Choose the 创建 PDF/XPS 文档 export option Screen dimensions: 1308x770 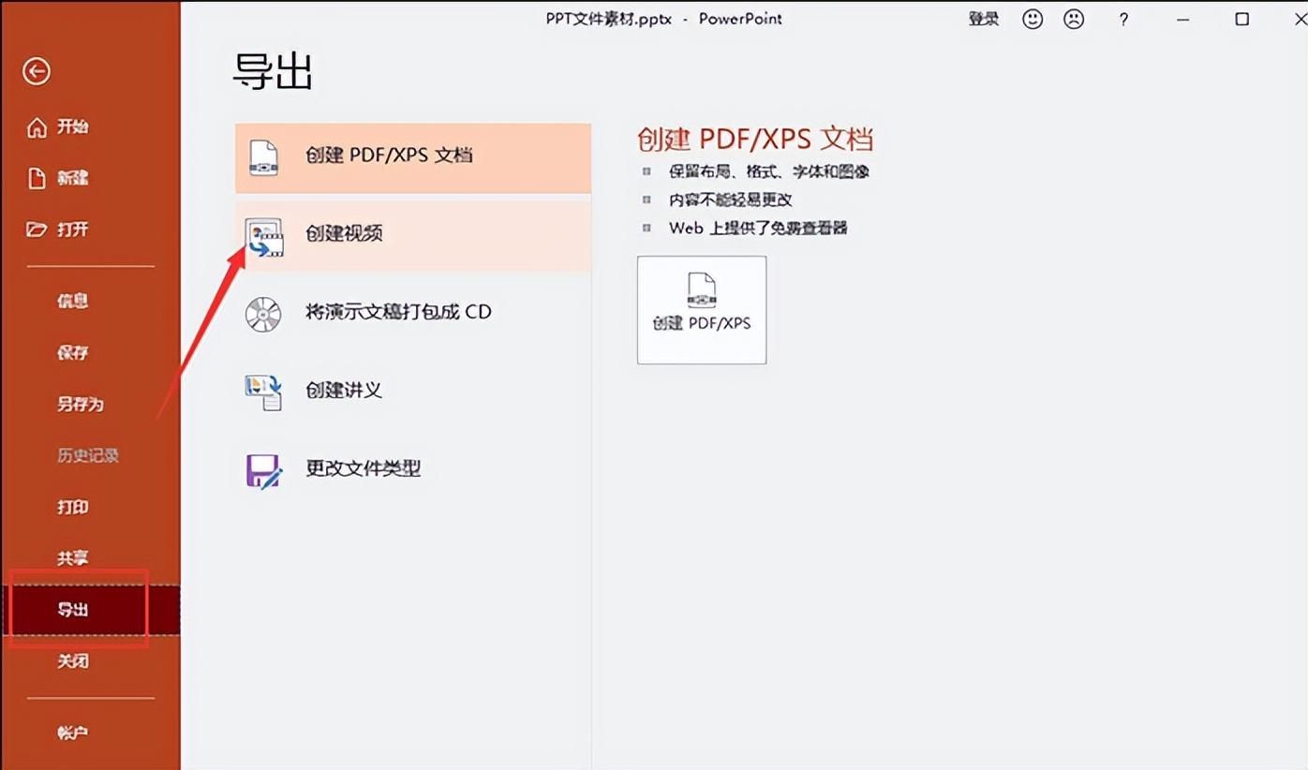tap(413, 157)
